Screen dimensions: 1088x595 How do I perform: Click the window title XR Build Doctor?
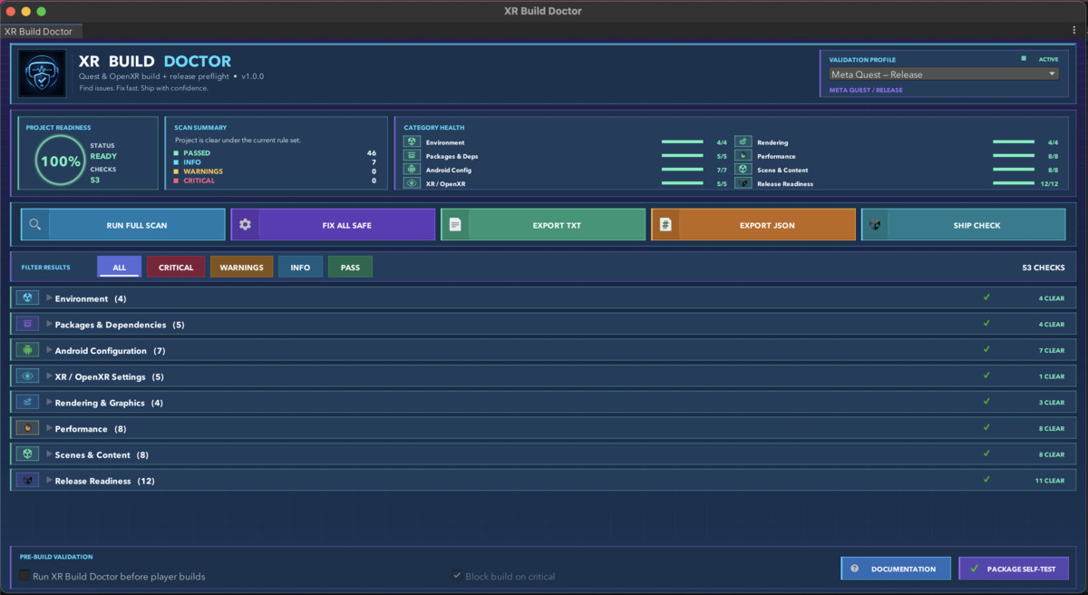[x=543, y=11]
